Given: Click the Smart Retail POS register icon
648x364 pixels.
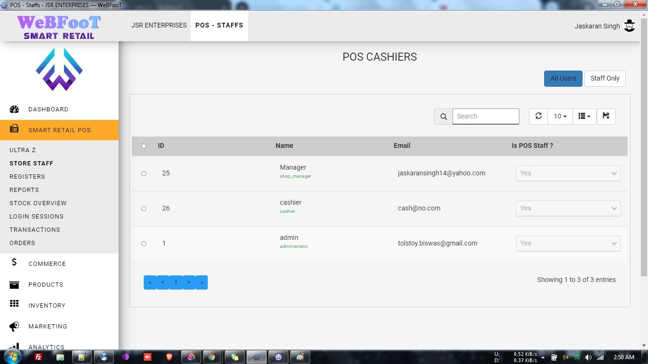Looking at the screenshot, I should 14,129.
